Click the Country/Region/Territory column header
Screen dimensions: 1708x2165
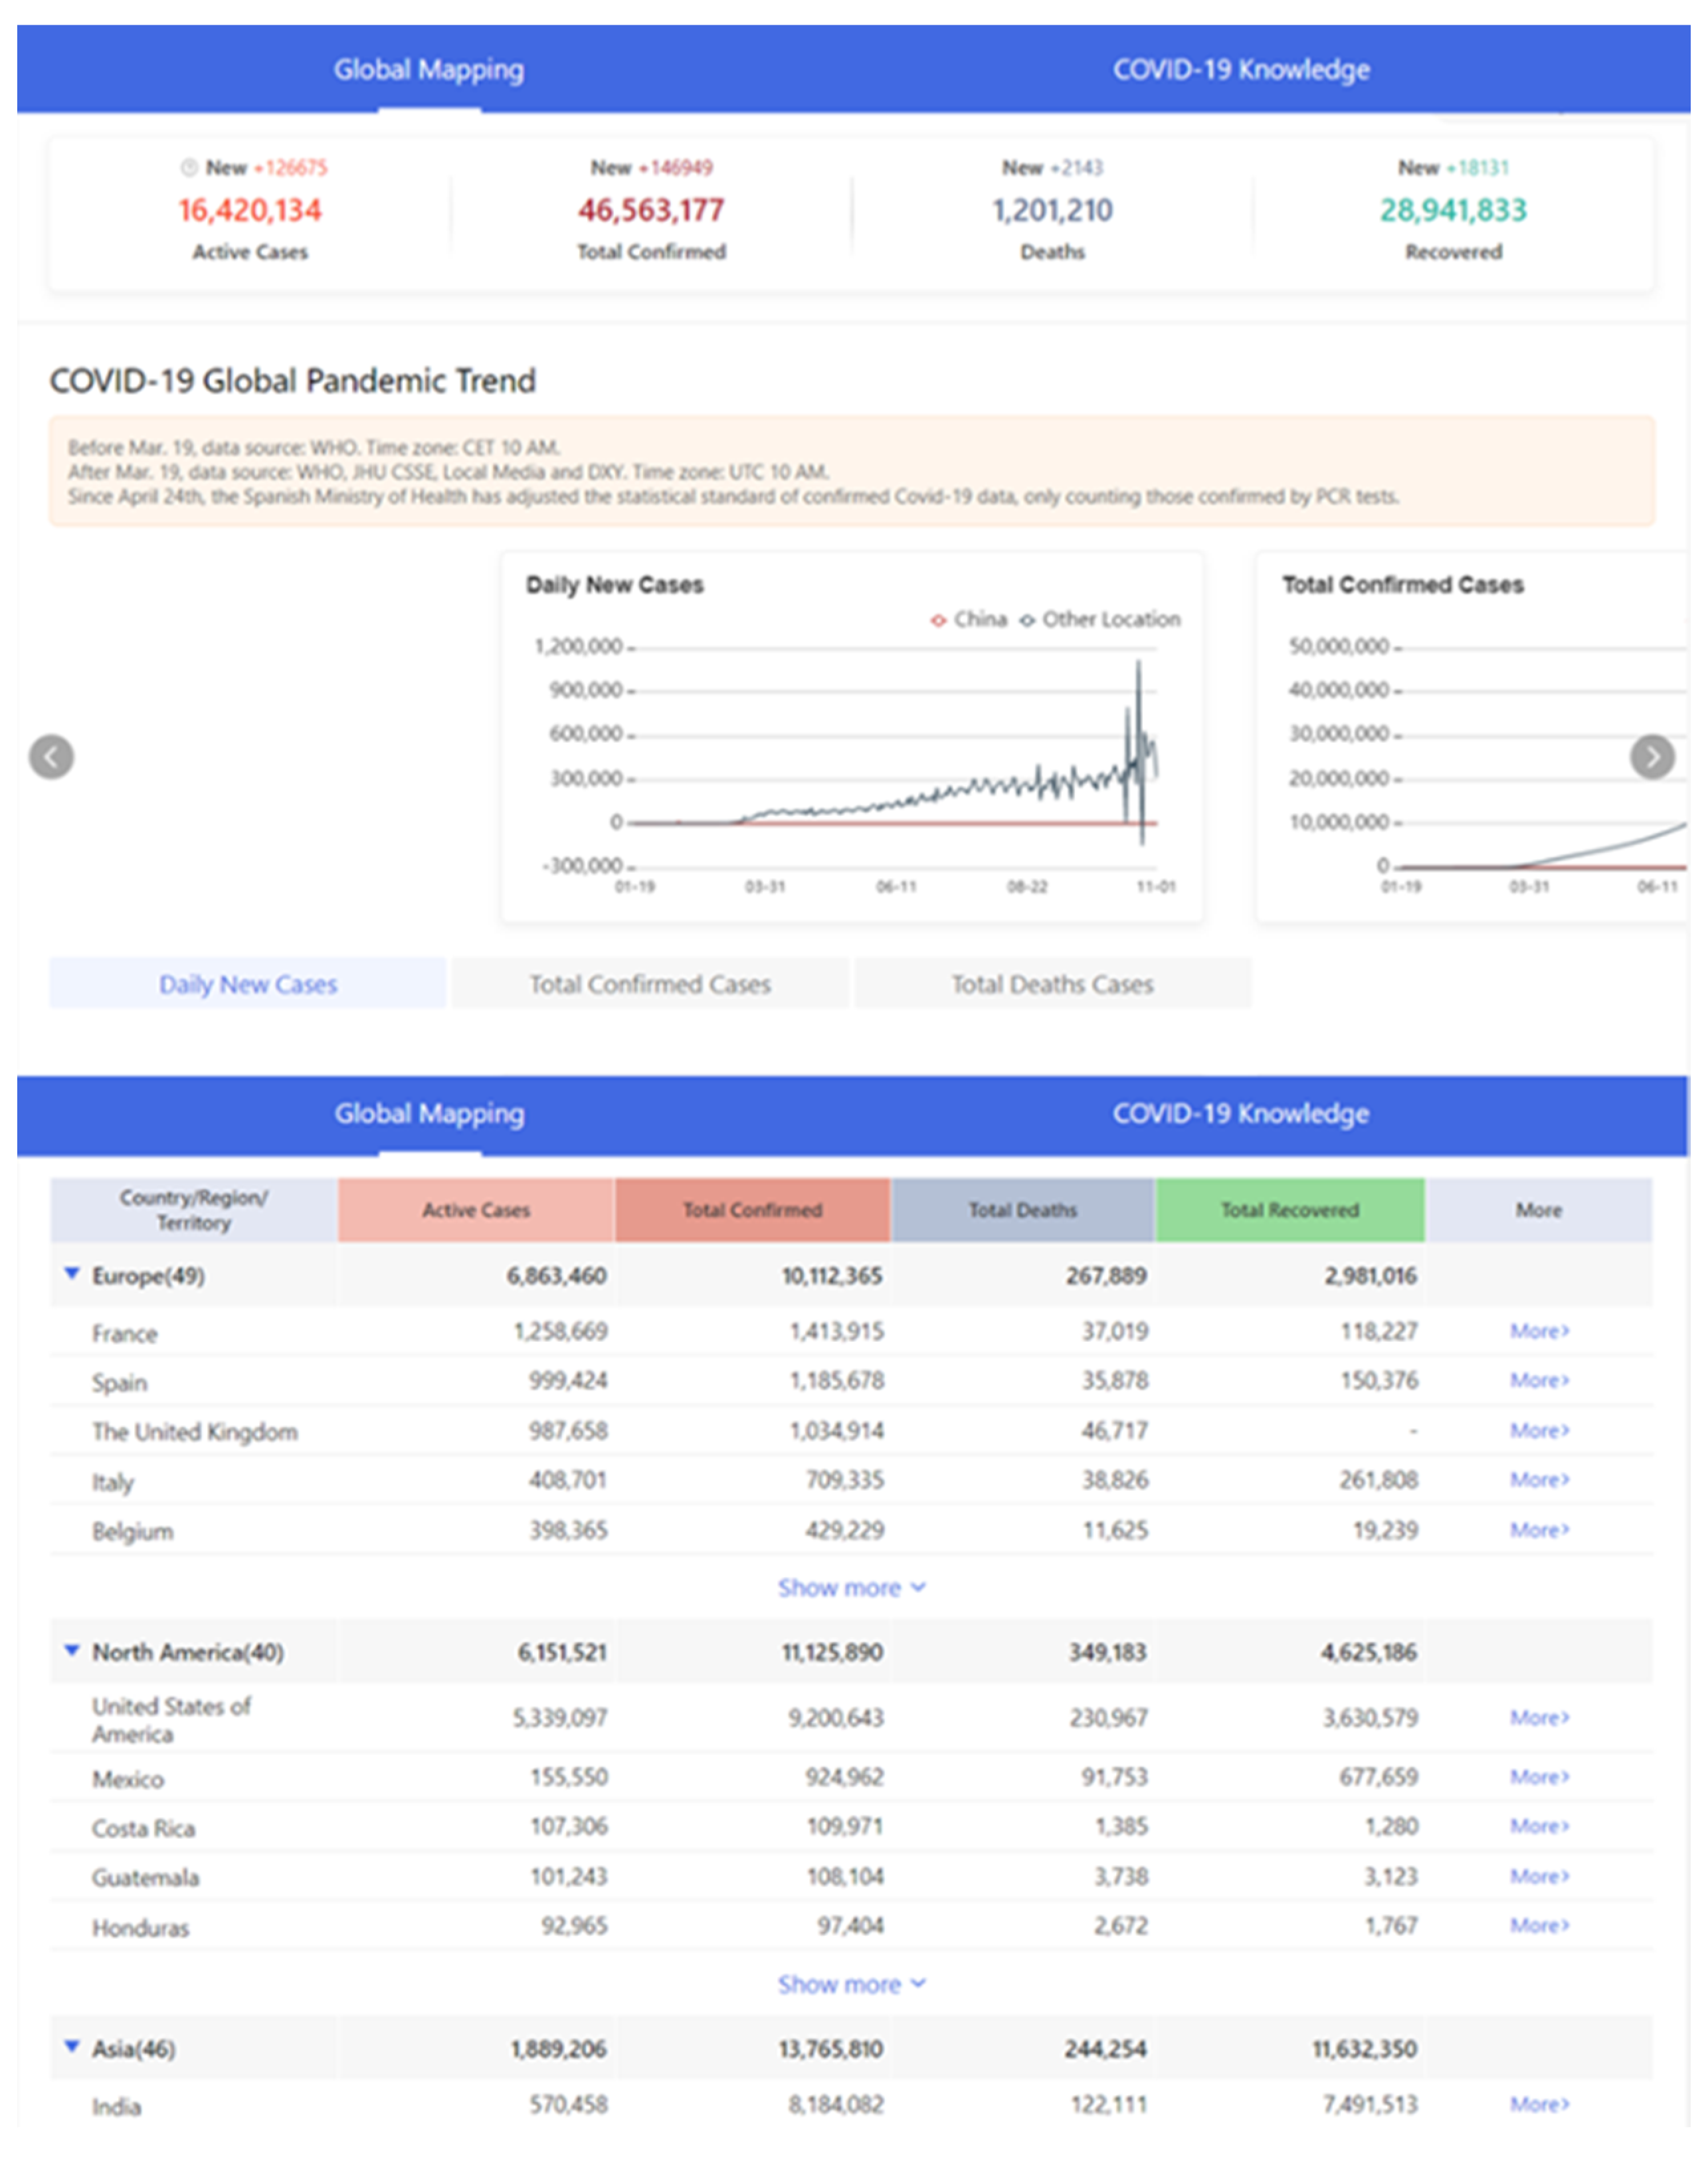click(194, 1210)
